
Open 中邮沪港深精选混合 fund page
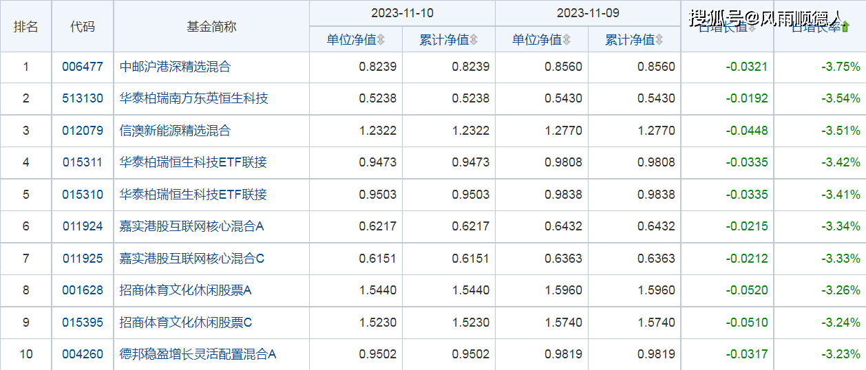(x=175, y=67)
